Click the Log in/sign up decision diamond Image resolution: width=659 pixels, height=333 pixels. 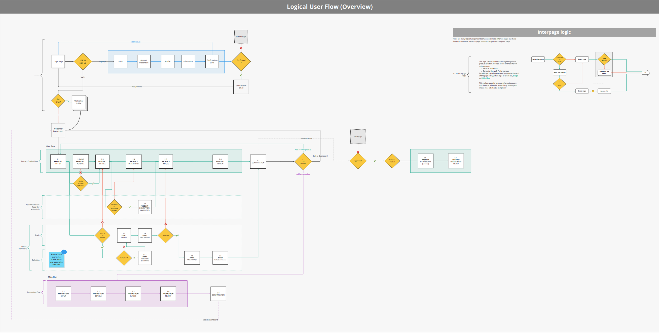coord(83,62)
